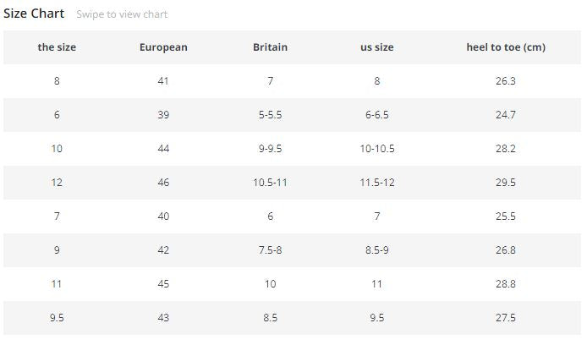The width and height of the screenshot is (587, 345).
Task: Select the 28.2 cm measurement cell
Action: click(505, 149)
